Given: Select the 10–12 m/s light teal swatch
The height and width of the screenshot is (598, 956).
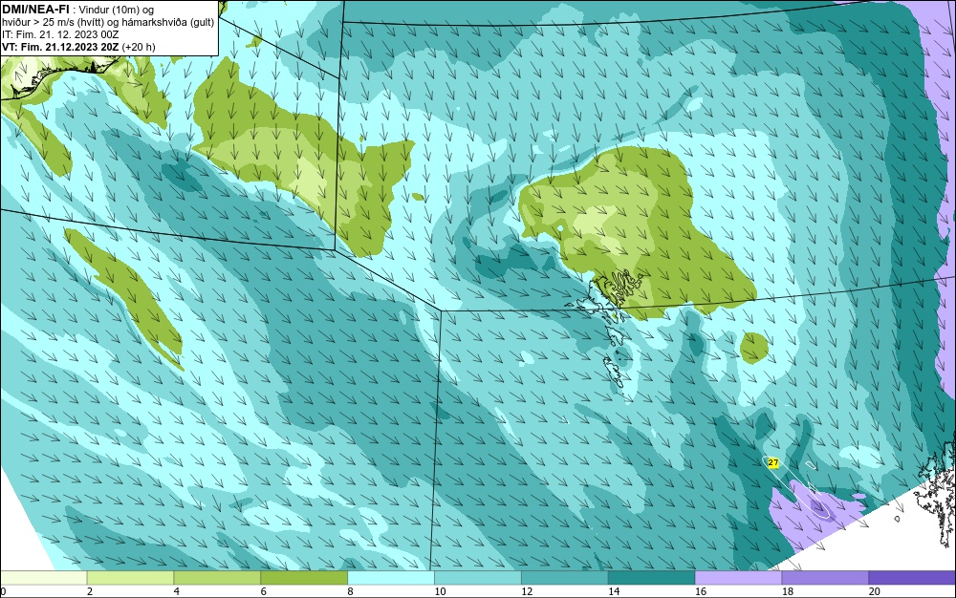Looking at the screenshot, I should [x=478, y=578].
